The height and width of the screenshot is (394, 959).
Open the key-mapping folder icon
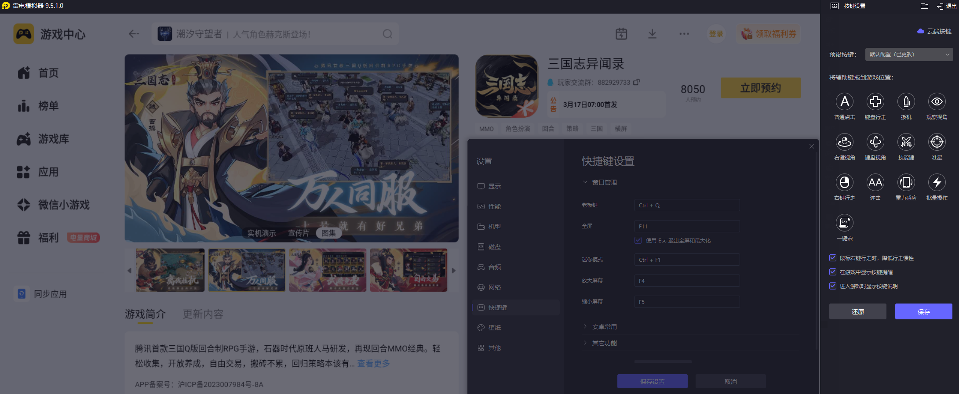(x=924, y=6)
